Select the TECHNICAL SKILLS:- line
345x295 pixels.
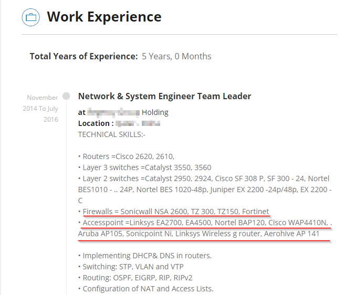click(x=112, y=134)
